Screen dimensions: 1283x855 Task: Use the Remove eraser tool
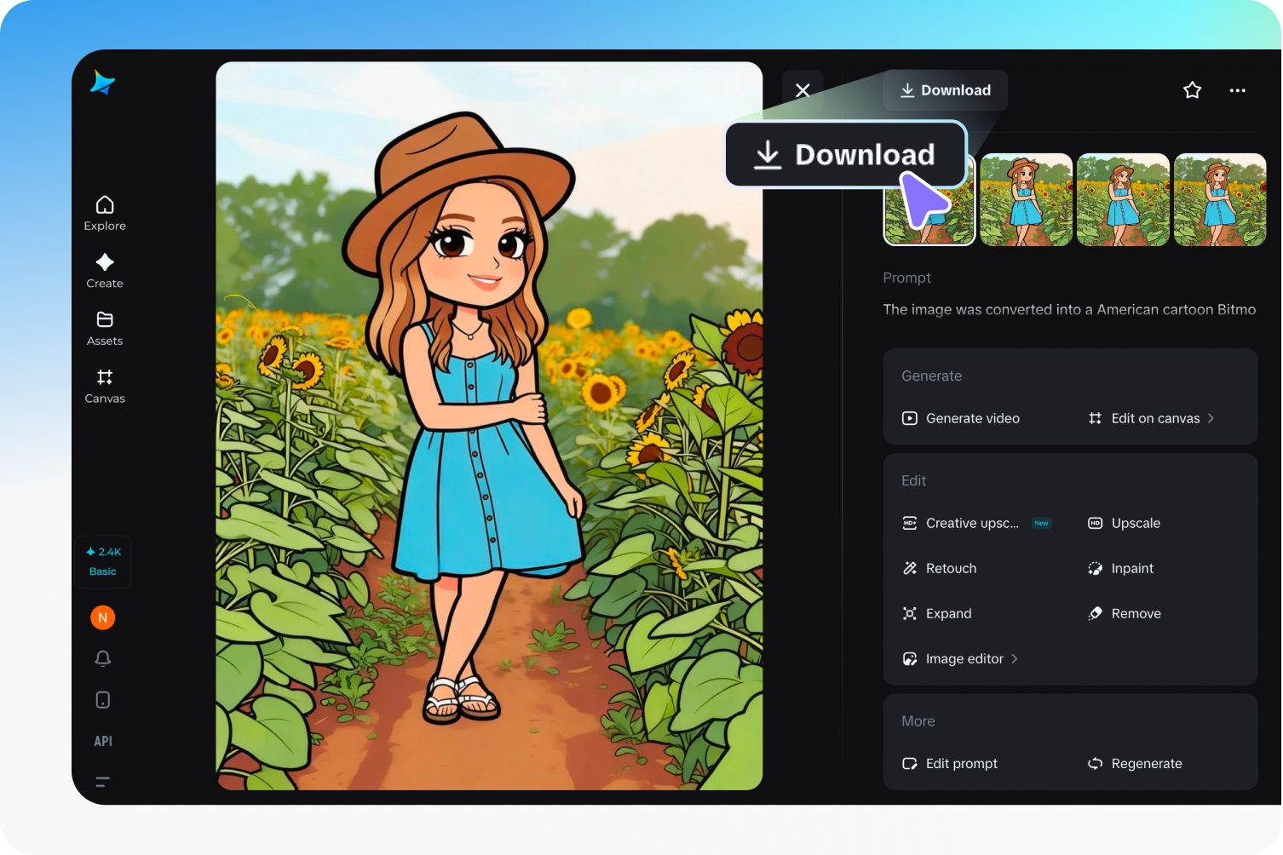click(1136, 613)
